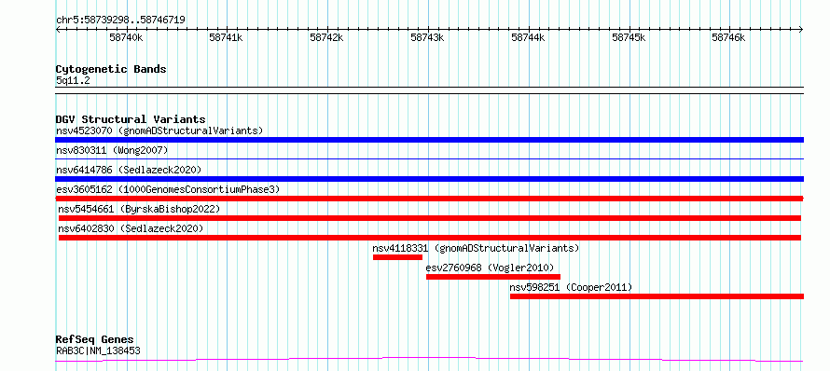Open the nsv6414786 (Sedlazeck2020) label
Screen dimensions: 830x371
129,170
